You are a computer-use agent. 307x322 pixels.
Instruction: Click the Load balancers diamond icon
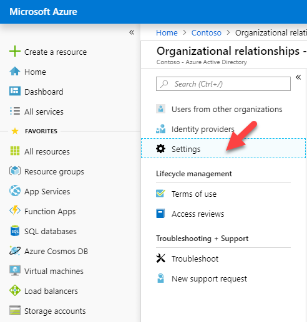(15, 290)
